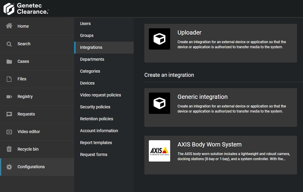Image resolution: width=303 pixels, height=192 pixels.
Task: Open Users configuration page
Action: pyautogui.click(x=85, y=24)
